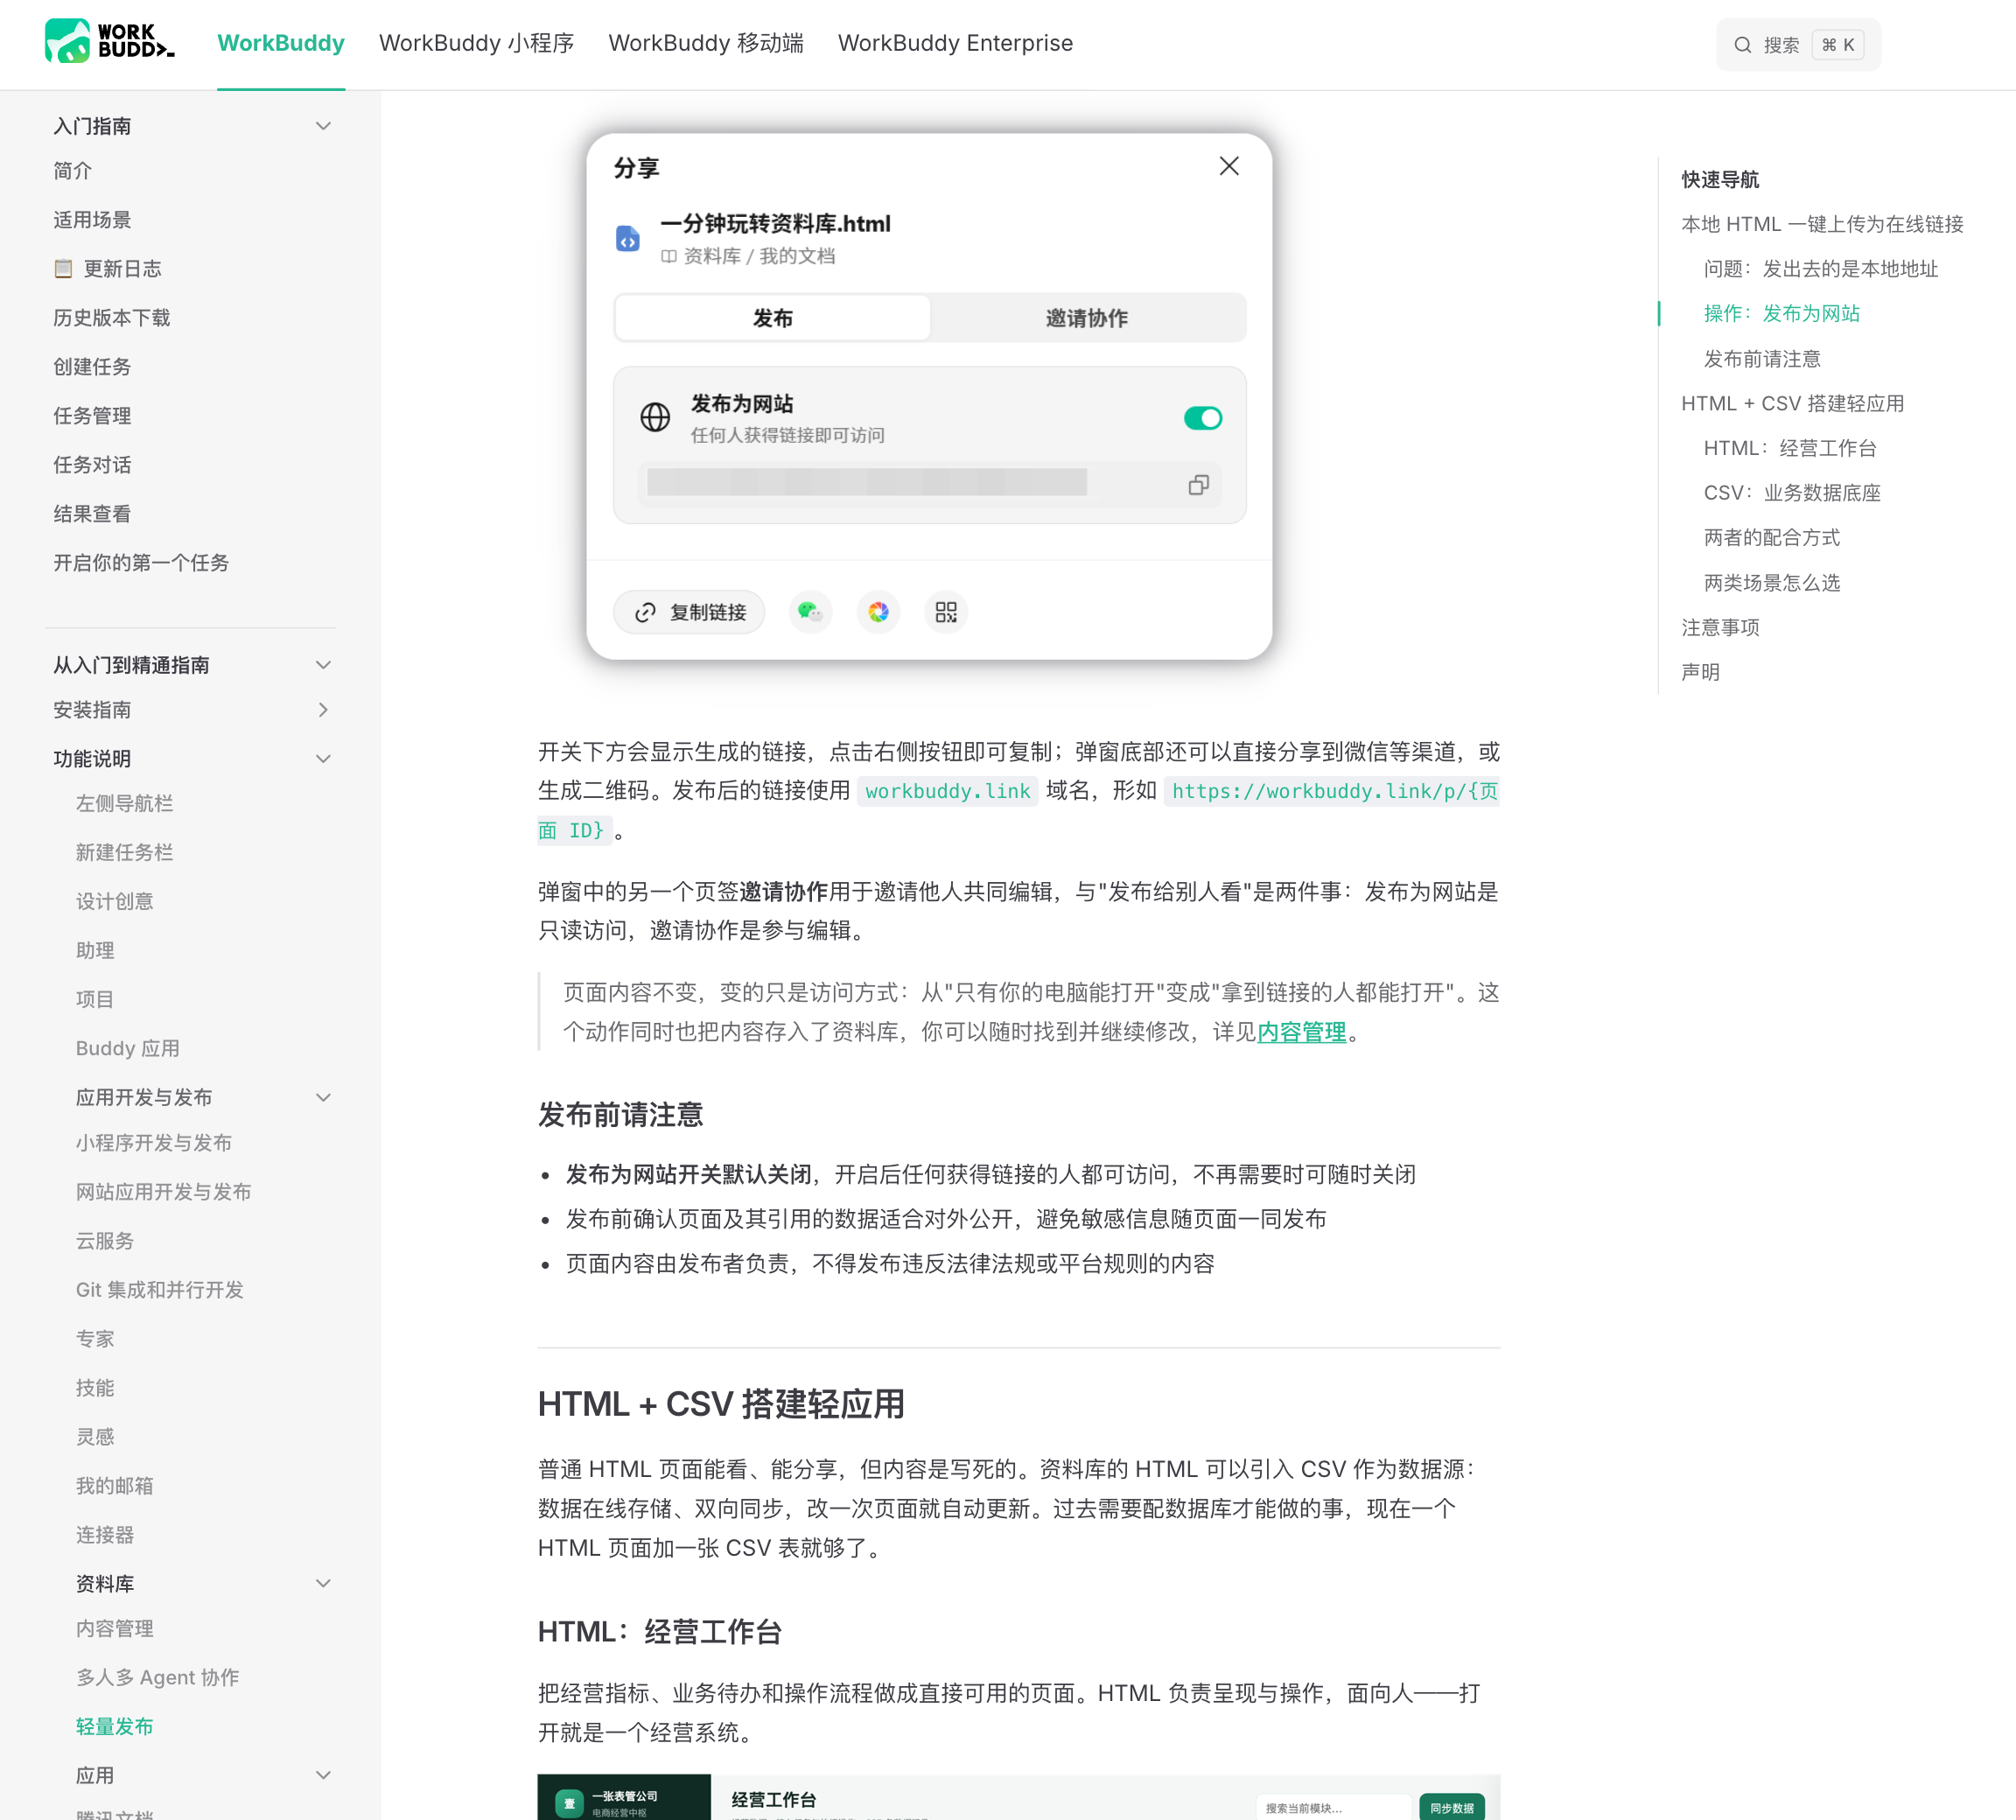Open 更新日志 in the sidebar
This screenshot has height=1820, width=2016.
[x=107, y=269]
